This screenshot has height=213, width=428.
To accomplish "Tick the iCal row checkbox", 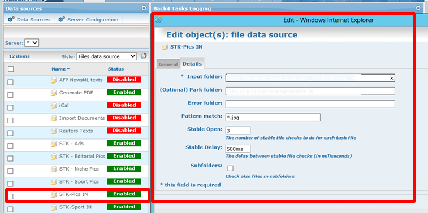I will click(10, 107).
